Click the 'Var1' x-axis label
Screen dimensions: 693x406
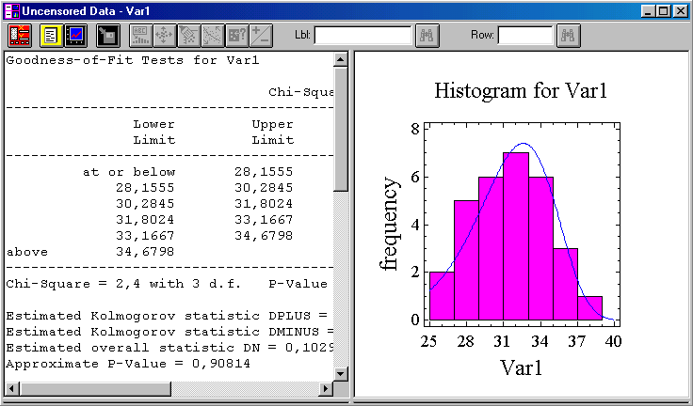(521, 367)
